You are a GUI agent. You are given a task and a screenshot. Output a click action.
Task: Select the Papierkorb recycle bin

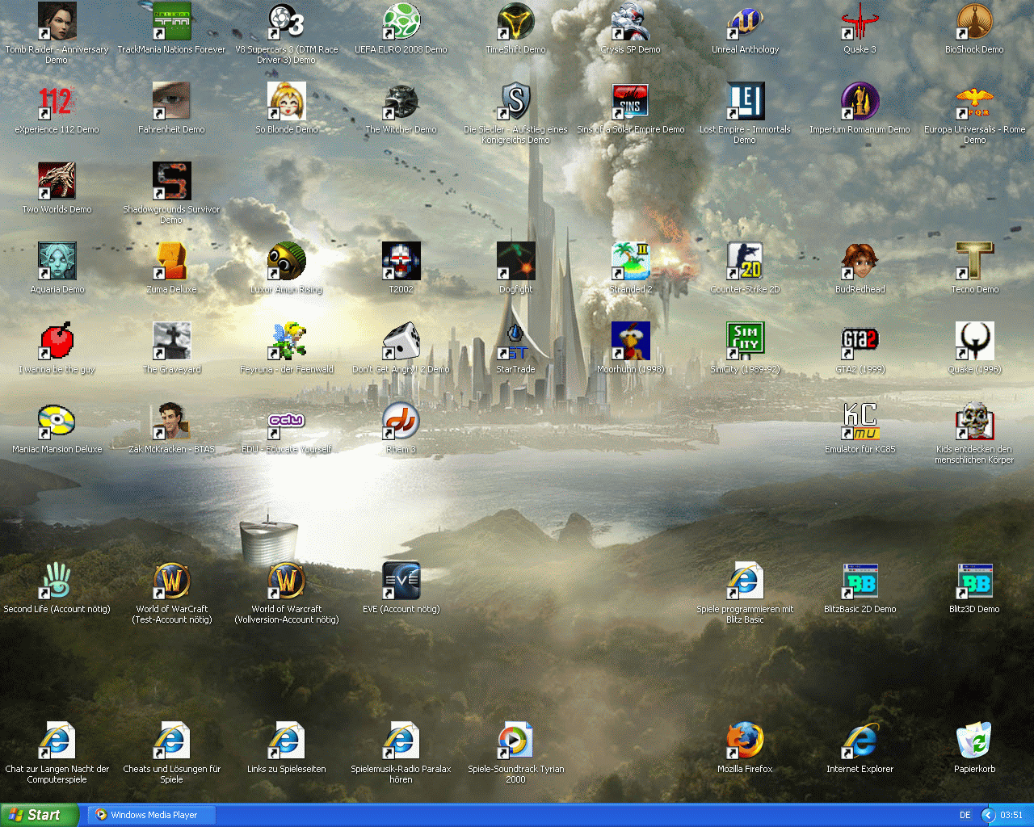click(974, 741)
